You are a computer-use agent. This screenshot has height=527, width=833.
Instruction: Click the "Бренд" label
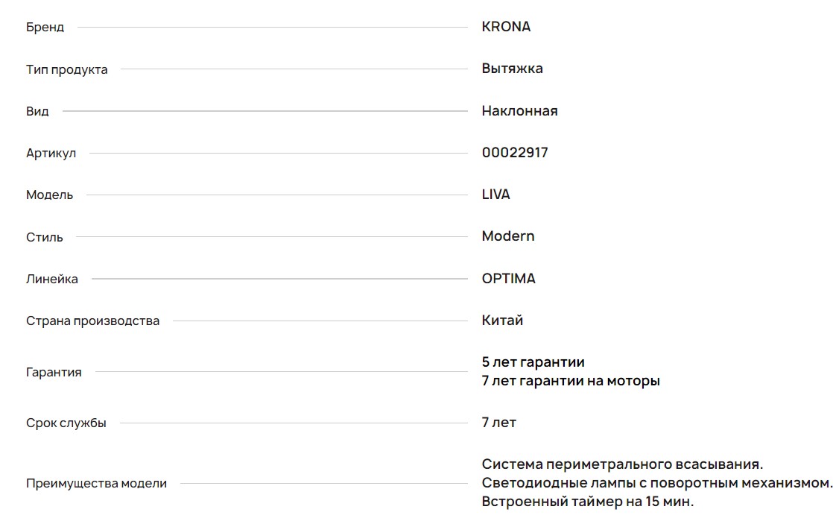point(45,28)
